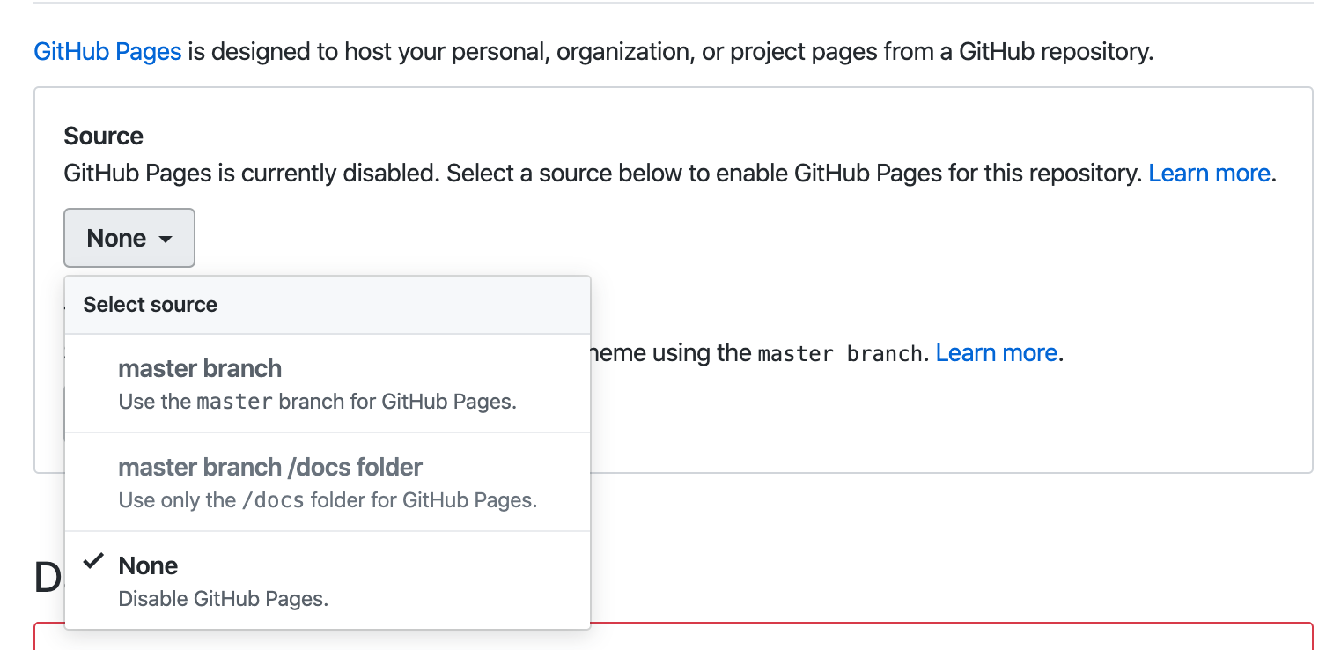Viewport: 1326px width, 650px height.
Task: Click Learn more after the Source description
Action: tap(1209, 173)
